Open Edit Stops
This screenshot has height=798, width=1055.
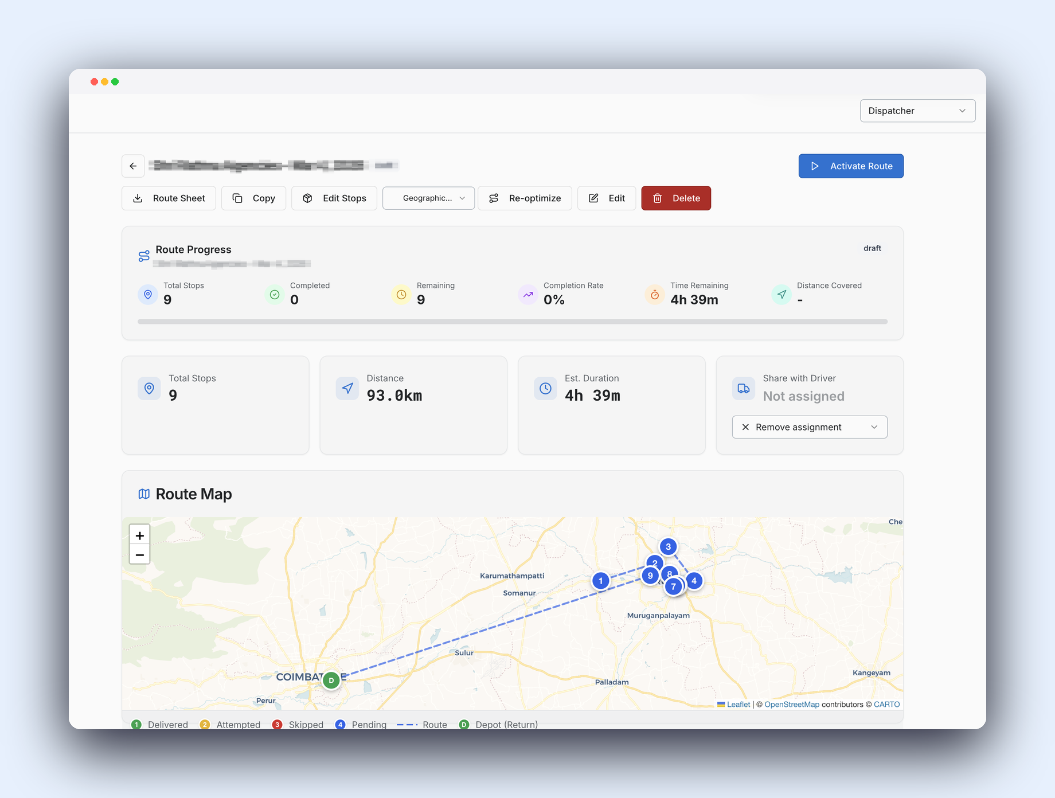[334, 198]
